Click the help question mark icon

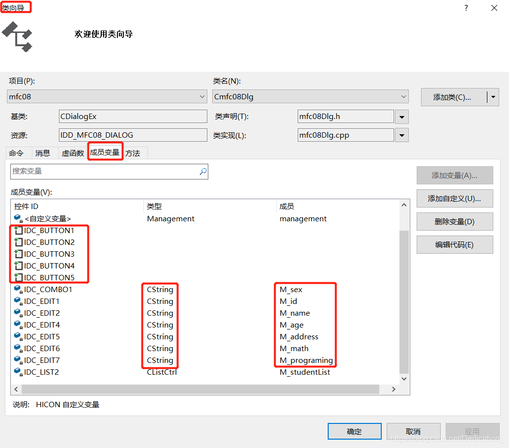pyautogui.click(x=466, y=8)
